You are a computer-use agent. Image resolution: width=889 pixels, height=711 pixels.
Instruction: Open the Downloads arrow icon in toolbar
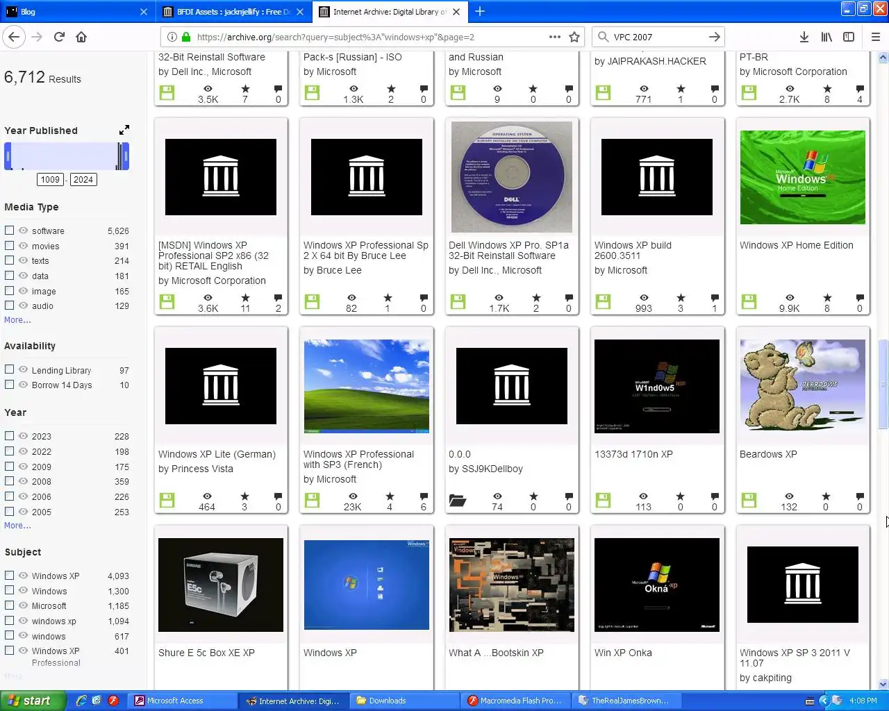click(804, 37)
